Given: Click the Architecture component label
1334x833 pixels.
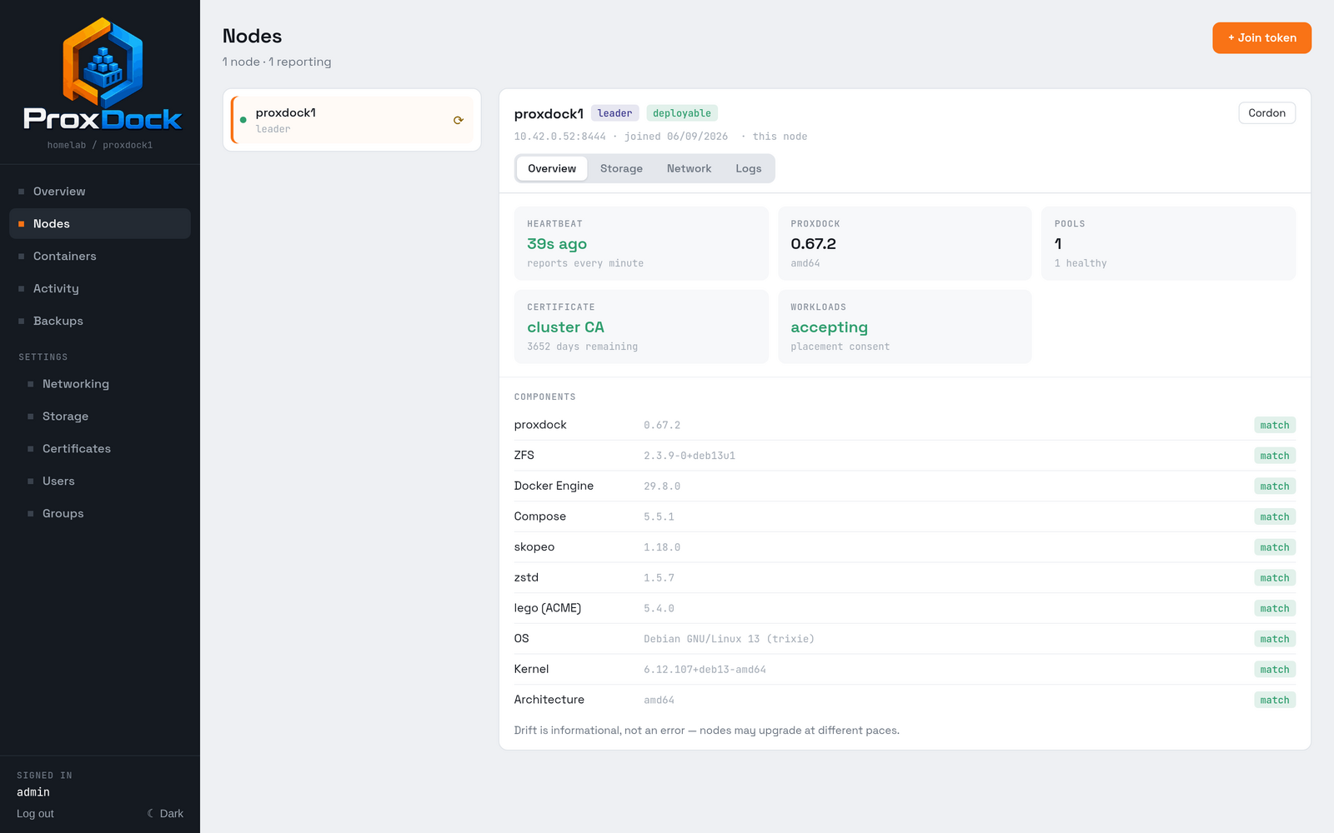Looking at the screenshot, I should click(549, 700).
